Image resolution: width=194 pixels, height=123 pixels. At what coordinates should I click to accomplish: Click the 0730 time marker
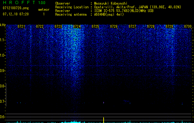pyautogui.click(x=188, y=26)
